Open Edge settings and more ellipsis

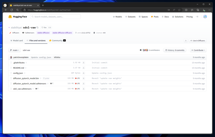click(209, 10)
